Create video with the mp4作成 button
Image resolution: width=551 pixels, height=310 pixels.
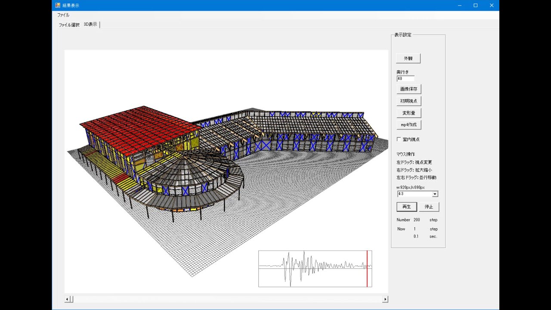coord(409,125)
